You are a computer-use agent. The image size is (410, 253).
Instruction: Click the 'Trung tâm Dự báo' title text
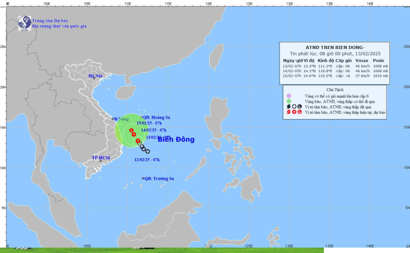pos(50,21)
